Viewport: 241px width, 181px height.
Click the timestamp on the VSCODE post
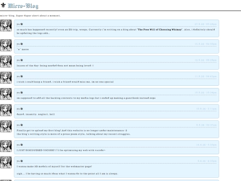coord(207,145)
